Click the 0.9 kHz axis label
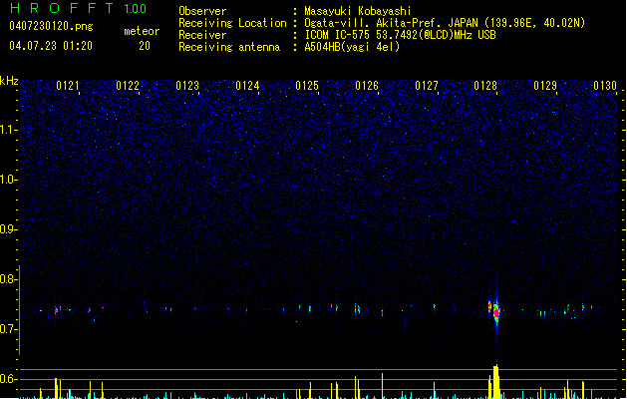This screenshot has width=627, height=399. click(8, 229)
